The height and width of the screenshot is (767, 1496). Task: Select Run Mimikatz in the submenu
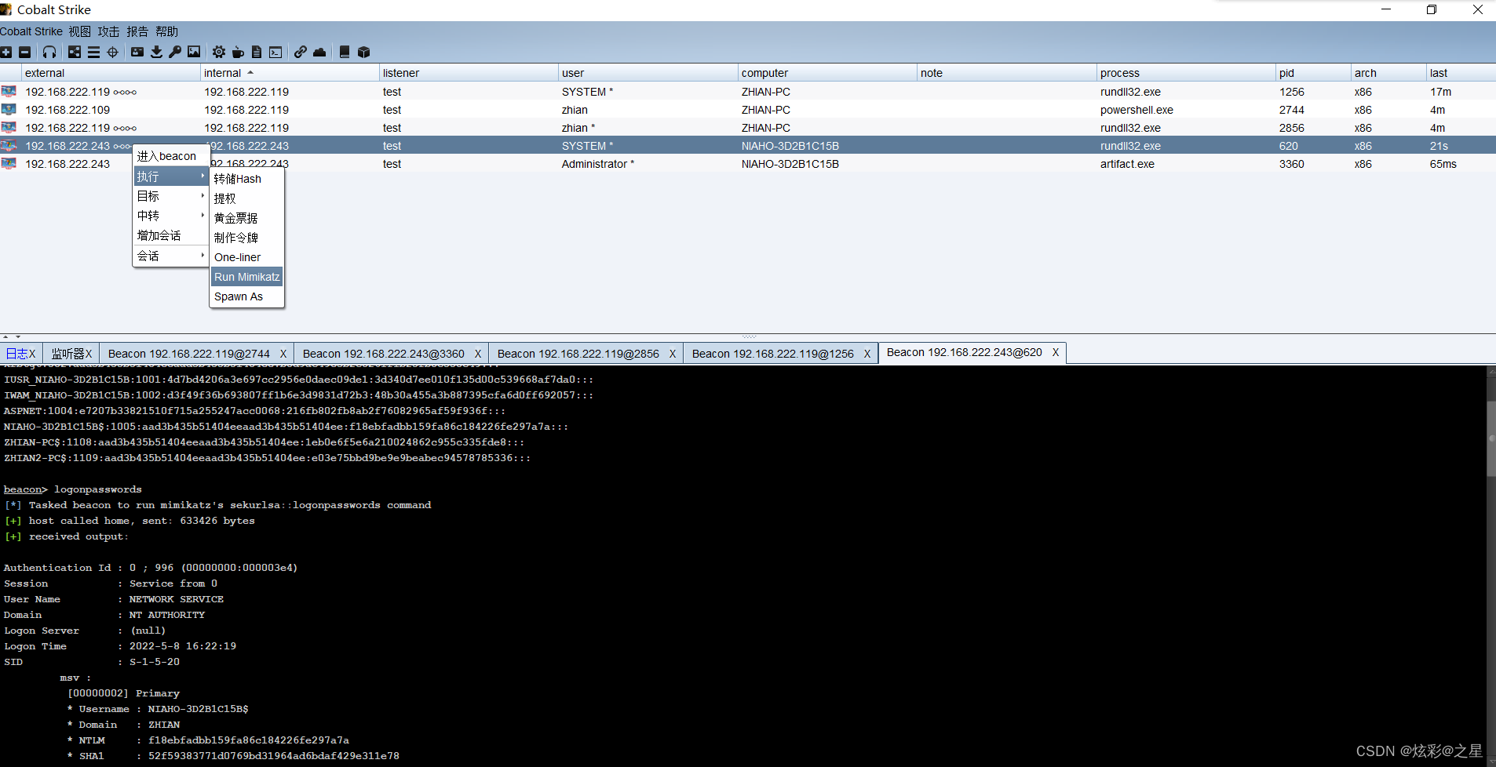pyautogui.click(x=246, y=277)
